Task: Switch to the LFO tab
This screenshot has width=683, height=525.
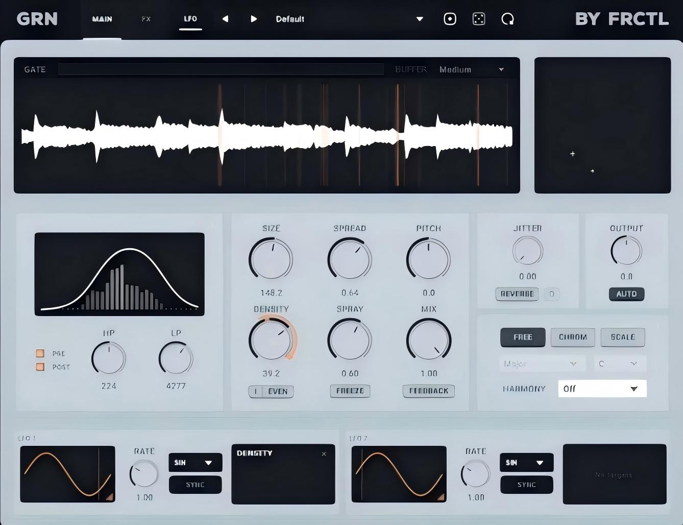Action: 190,19
